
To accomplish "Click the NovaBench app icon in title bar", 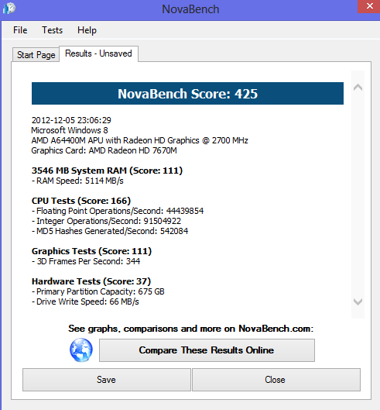I will tap(9, 8).
